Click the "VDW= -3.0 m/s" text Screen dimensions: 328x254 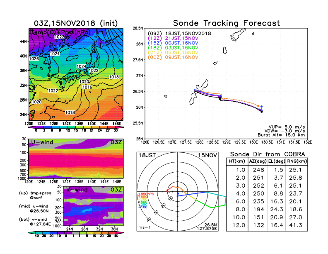click(285, 131)
